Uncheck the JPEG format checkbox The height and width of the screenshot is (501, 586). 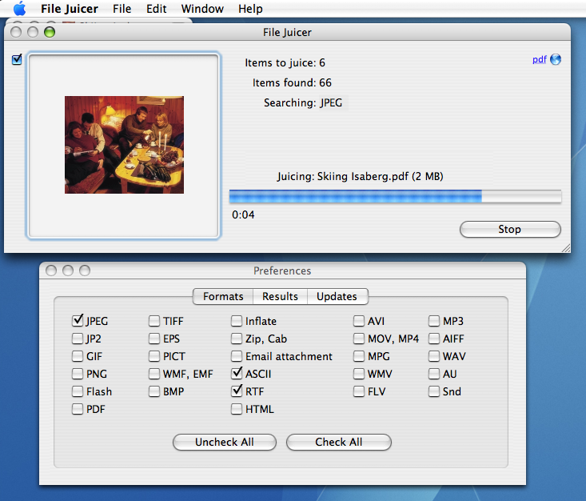click(78, 320)
